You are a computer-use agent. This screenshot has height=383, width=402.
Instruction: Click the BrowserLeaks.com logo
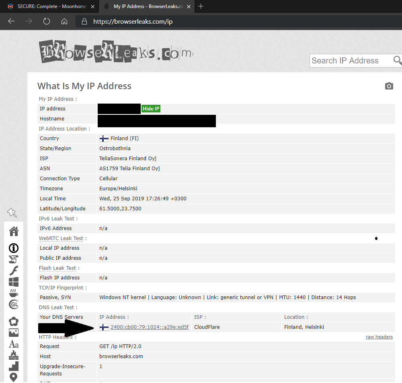tap(116, 52)
